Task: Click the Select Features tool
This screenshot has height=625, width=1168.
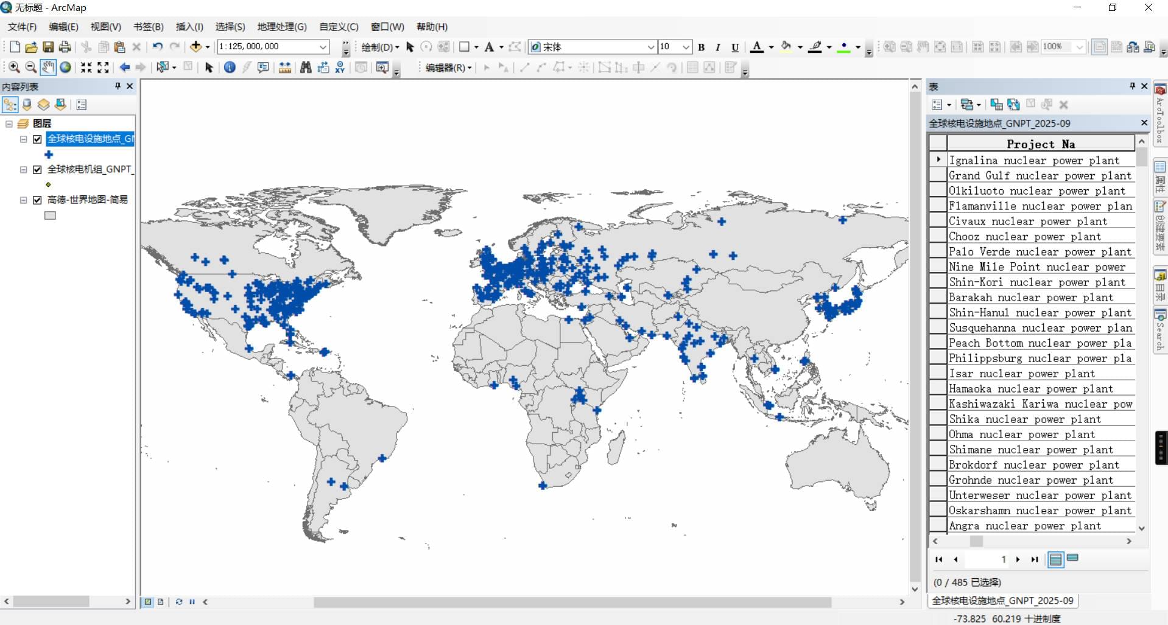Action: tap(163, 68)
